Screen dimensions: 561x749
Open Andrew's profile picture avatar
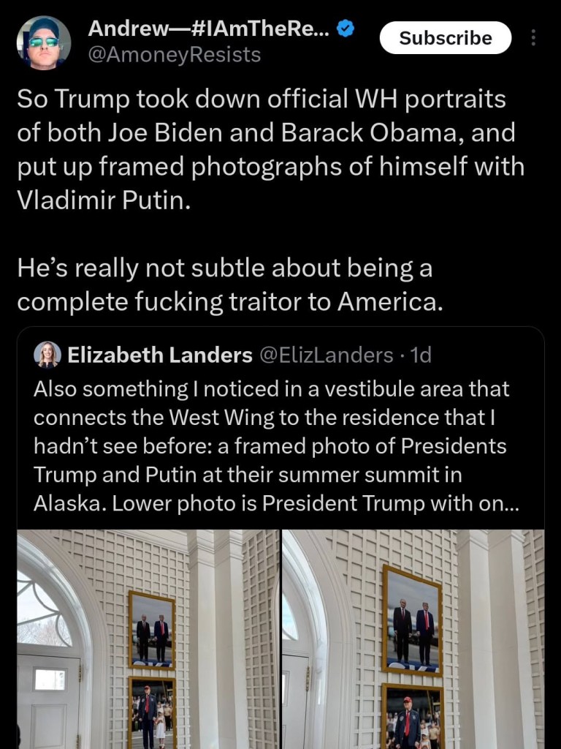pos(44,42)
